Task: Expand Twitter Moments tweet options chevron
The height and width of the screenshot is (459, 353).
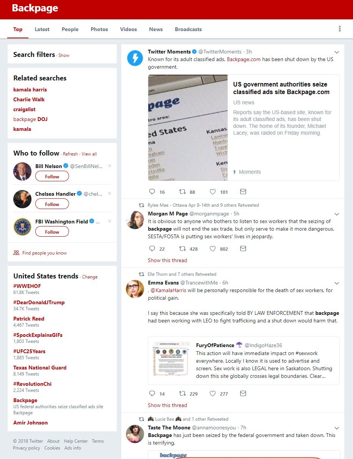Action: point(336,52)
